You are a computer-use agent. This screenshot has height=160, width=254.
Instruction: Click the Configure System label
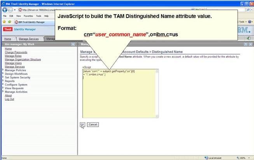click(x=16, y=84)
